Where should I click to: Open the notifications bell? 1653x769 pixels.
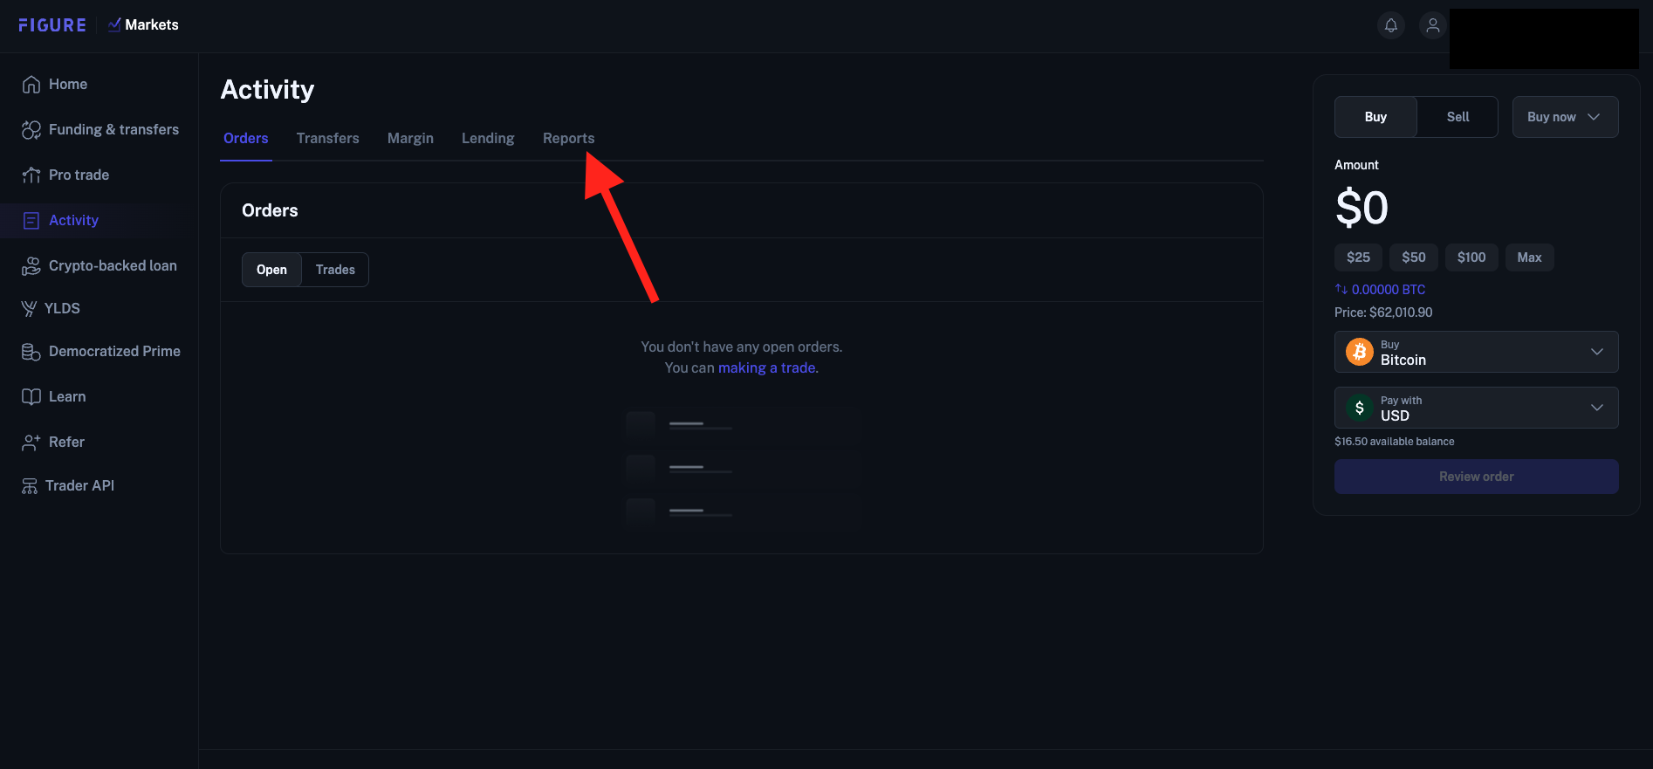pyautogui.click(x=1391, y=25)
